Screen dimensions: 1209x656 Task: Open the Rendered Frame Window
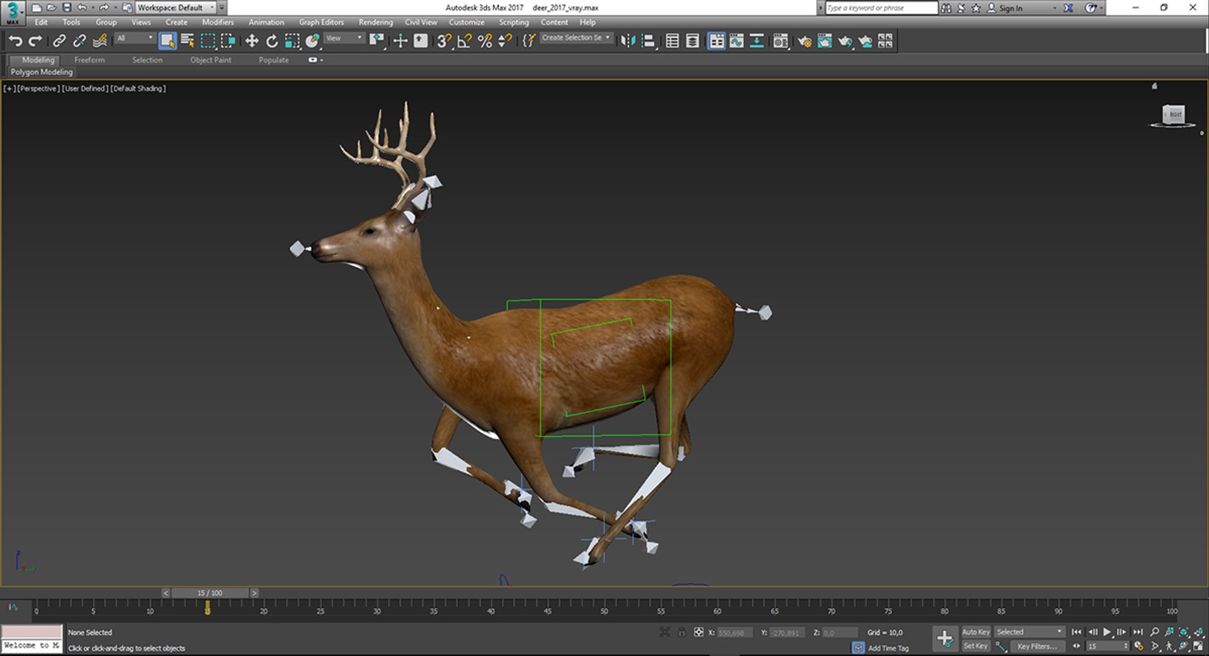[x=824, y=41]
